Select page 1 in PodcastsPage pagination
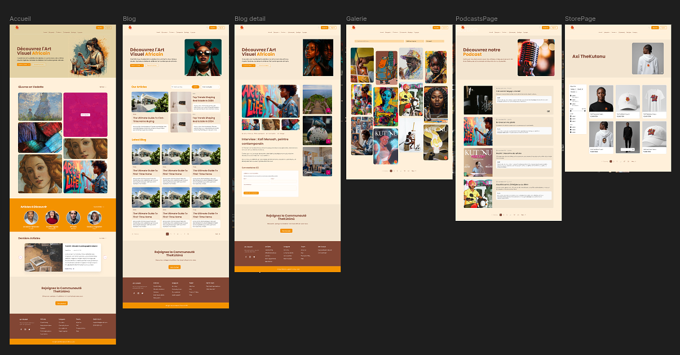 [500, 215]
